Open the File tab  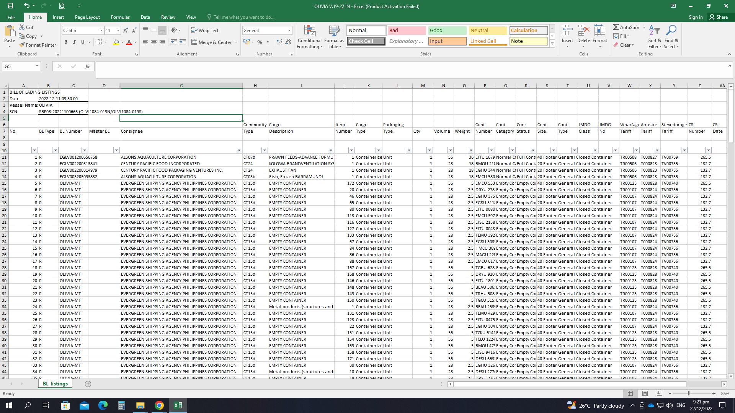(11, 17)
